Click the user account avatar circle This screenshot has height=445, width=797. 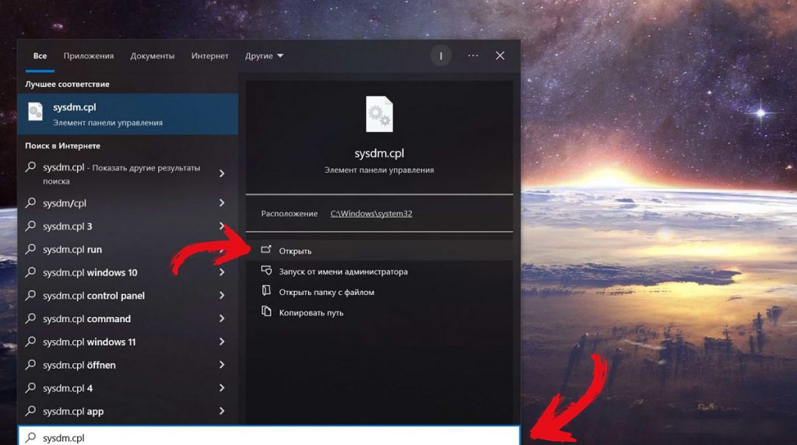tap(441, 56)
